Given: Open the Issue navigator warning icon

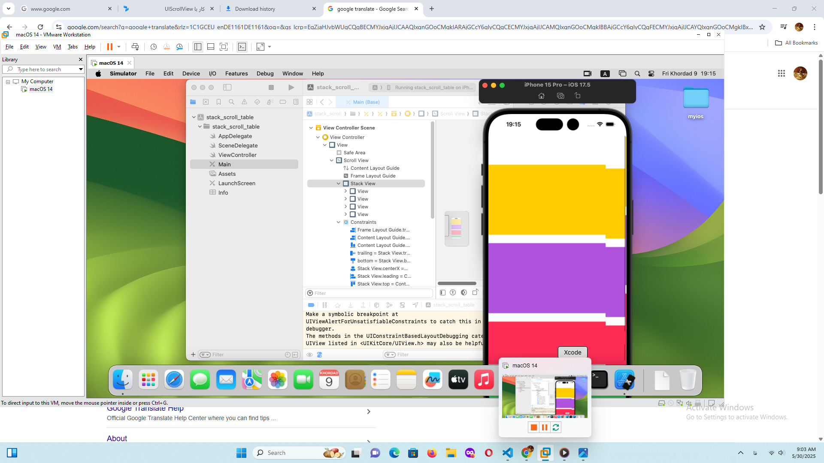Looking at the screenshot, I should pos(244,102).
